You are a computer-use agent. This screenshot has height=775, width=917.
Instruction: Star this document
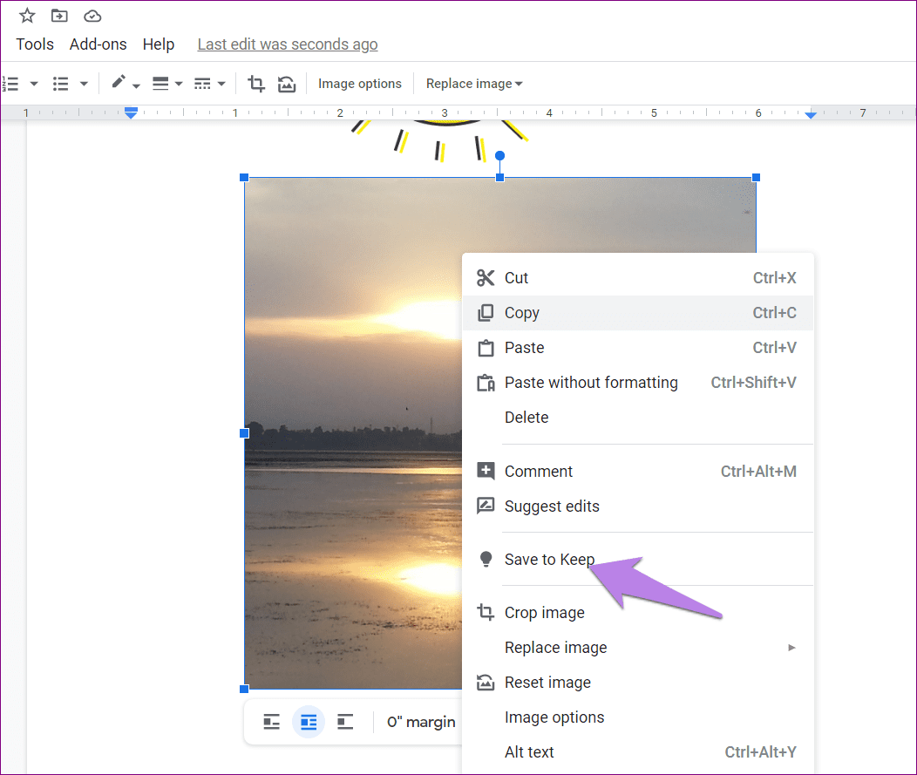(x=26, y=15)
